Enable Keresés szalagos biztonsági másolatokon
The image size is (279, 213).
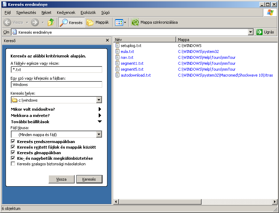(x=13, y=164)
